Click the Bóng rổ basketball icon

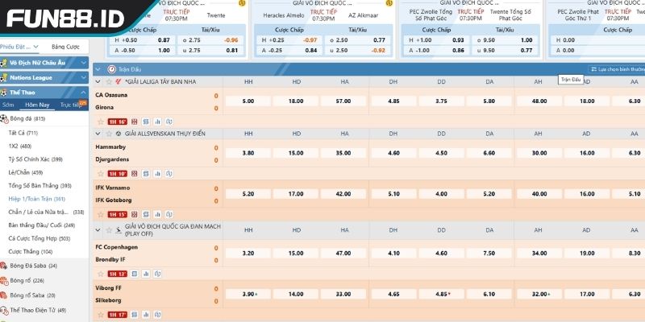(x=4, y=280)
